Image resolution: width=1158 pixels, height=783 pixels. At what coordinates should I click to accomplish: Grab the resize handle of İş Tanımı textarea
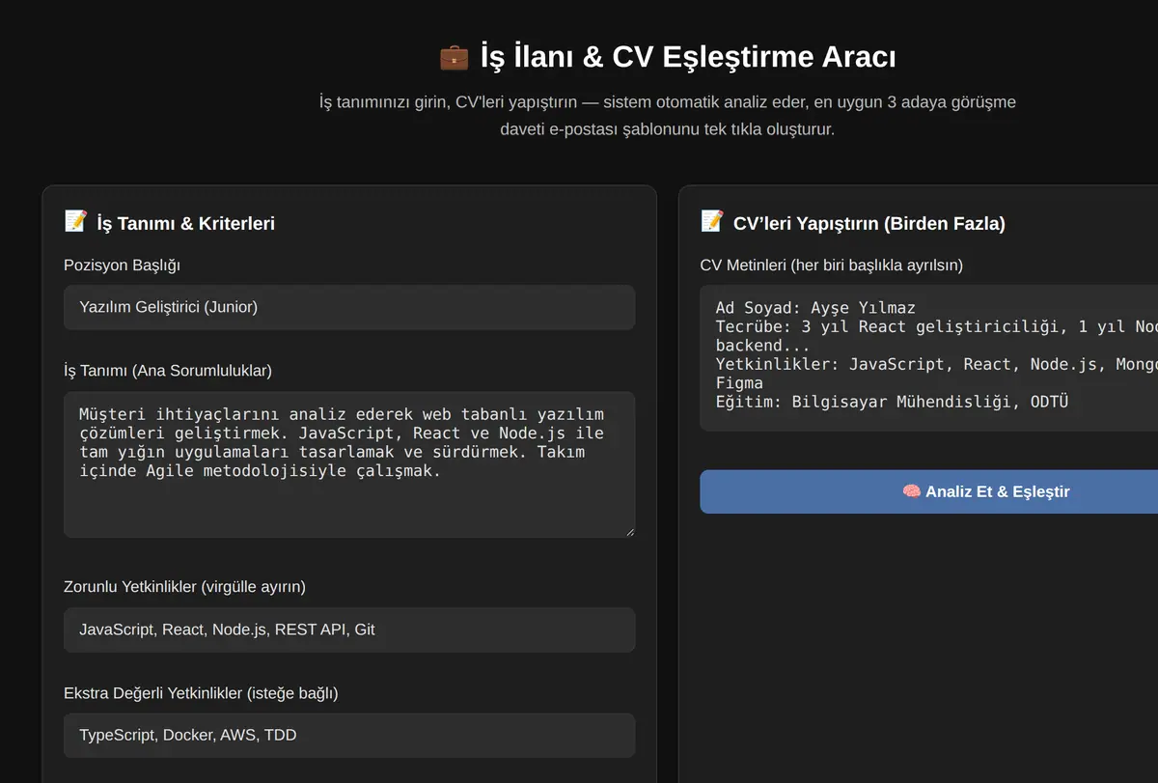628,531
